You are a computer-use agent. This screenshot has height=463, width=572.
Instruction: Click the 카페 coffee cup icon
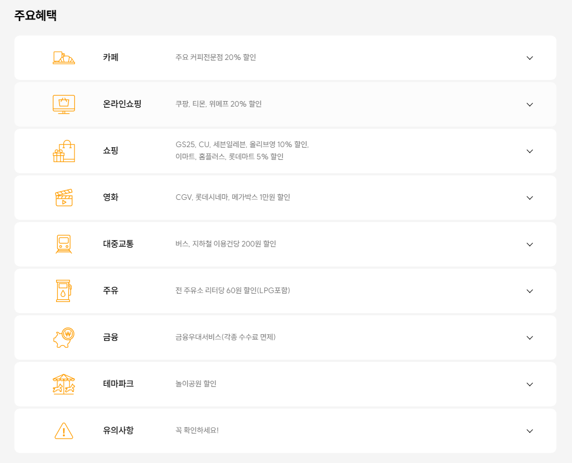[x=63, y=57]
